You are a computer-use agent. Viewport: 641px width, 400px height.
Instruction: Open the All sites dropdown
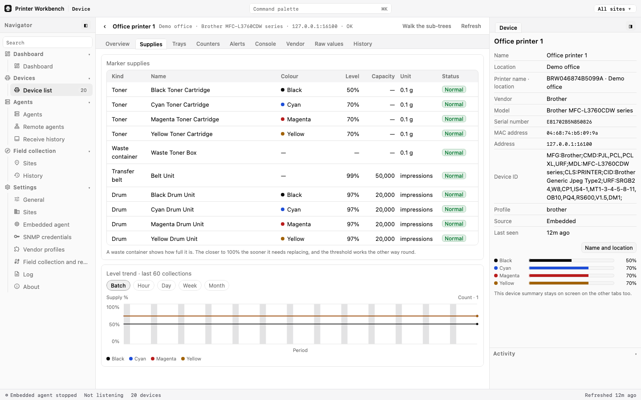(x=614, y=9)
